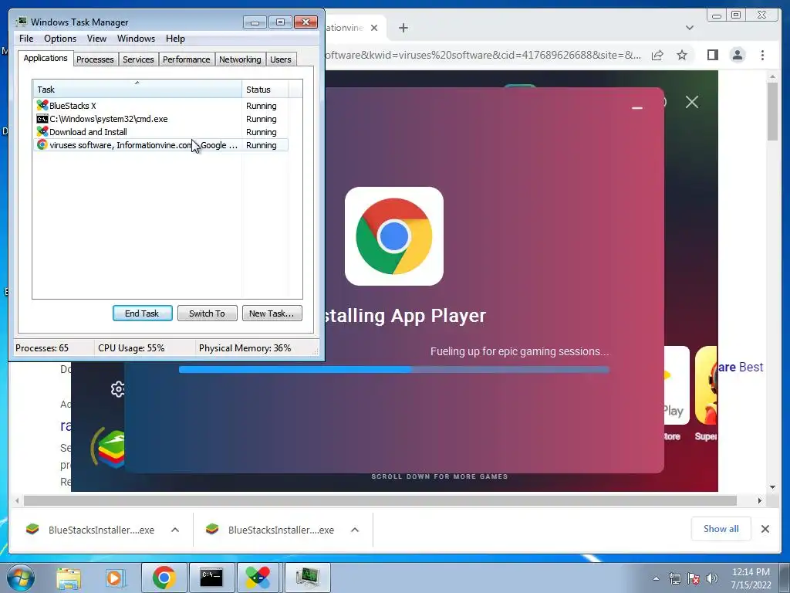The width and height of the screenshot is (790, 593).
Task: Select the BlueStacks X task row
Action: (160, 106)
